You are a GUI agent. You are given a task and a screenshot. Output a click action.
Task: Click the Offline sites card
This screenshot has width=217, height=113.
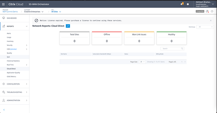tap(107, 38)
